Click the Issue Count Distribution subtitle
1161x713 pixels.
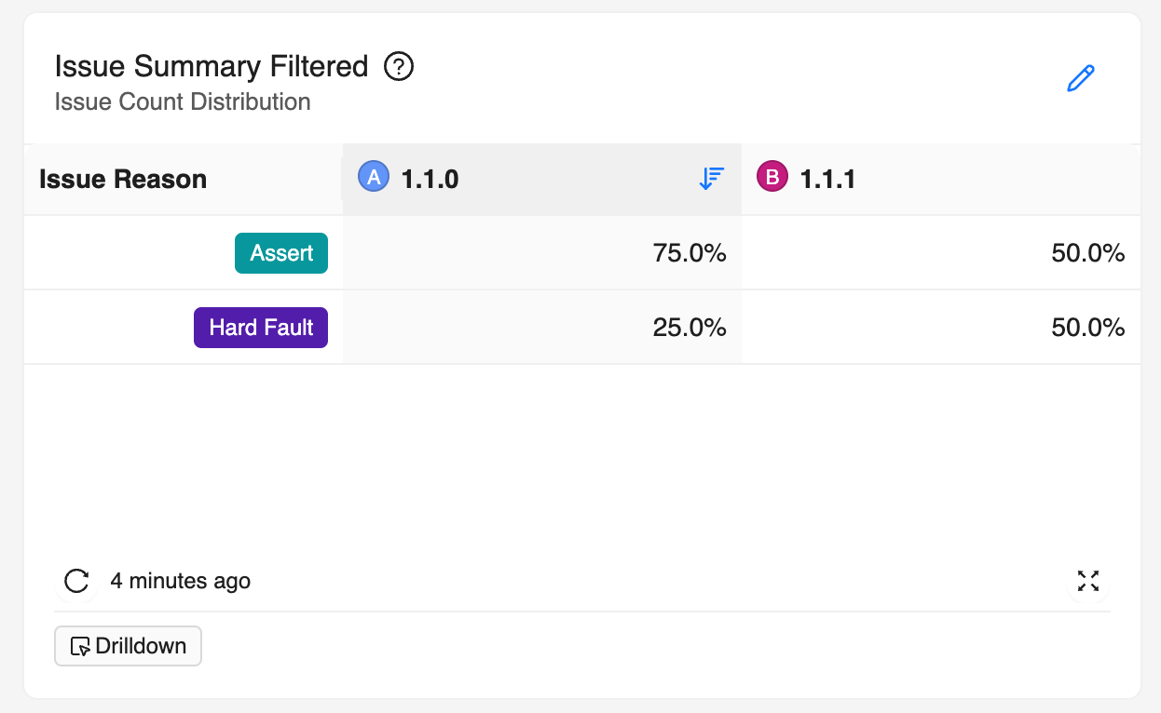[183, 101]
